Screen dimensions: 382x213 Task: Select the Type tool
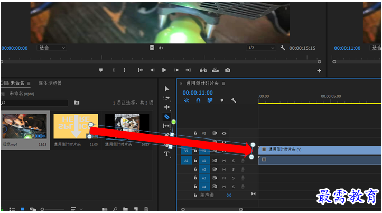click(x=166, y=154)
